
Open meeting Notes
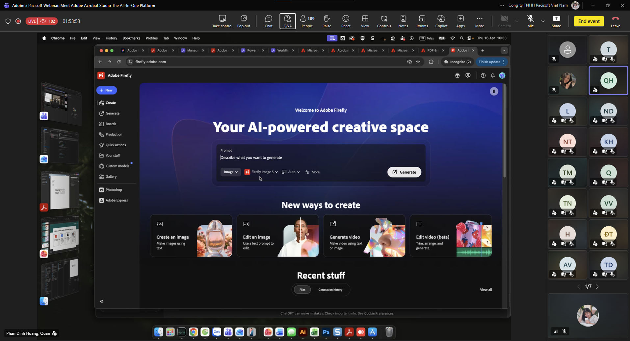click(x=403, y=21)
